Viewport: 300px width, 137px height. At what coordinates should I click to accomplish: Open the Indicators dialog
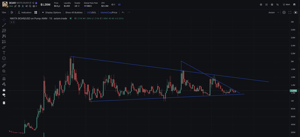tap(24, 12)
